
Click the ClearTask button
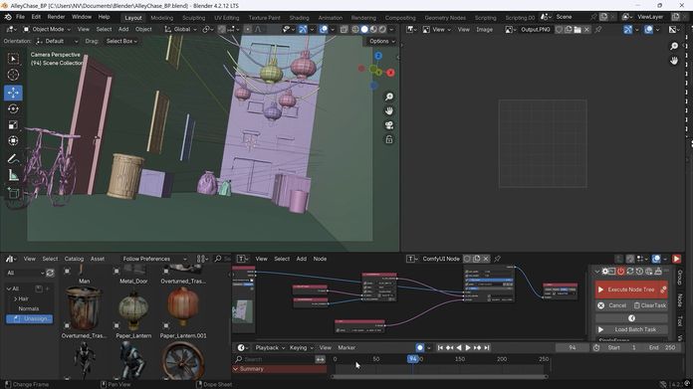[x=649, y=305]
